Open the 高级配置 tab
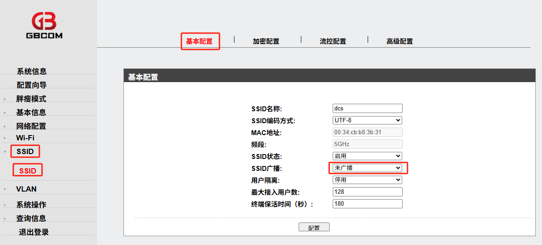The height and width of the screenshot is (245, 542). click(400, 41)
